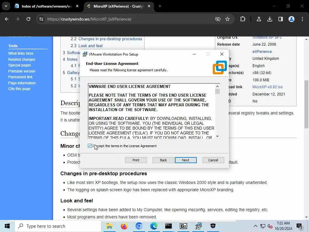
Task: Bookmark this page with the star icon
Action: [228, 19]
